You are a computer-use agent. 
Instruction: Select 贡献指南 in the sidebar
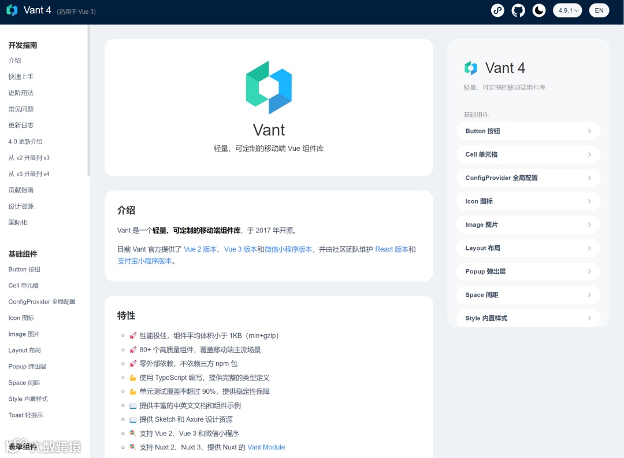[21, 190]
